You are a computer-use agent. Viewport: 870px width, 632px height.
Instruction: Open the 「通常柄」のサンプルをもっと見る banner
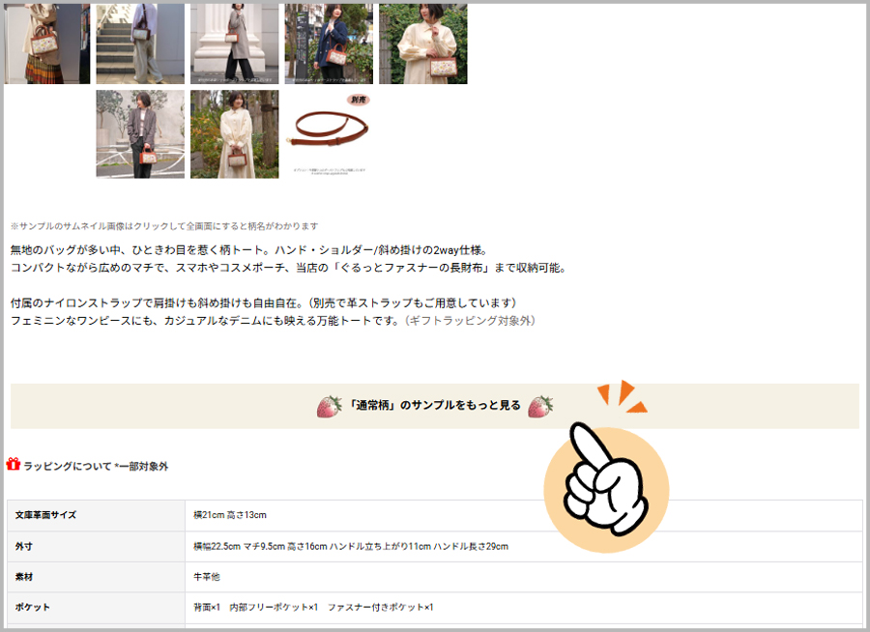pyautogui.click(x=434, y=406)
